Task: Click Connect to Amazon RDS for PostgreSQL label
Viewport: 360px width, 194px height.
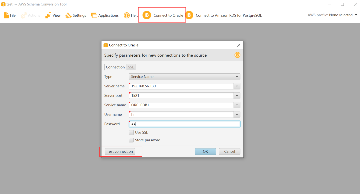Action: (229, 15)
